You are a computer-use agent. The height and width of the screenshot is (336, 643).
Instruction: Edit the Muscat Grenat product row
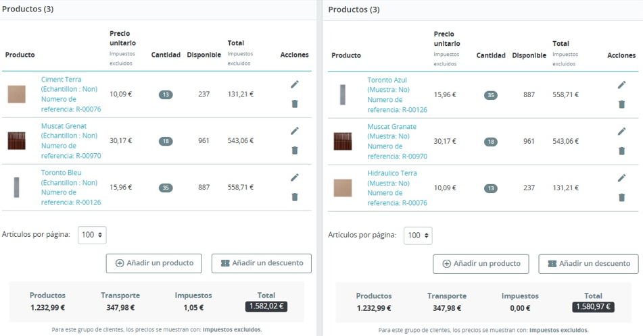[x=295, y=131]
